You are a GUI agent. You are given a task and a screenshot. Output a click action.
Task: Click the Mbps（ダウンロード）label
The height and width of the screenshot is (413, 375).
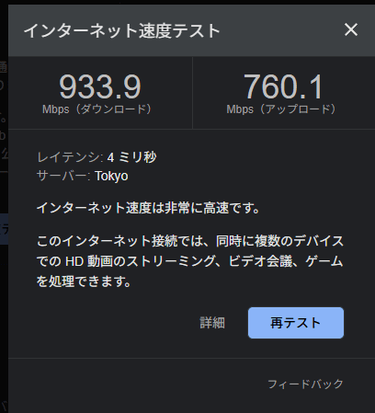(x=97, y=109)
